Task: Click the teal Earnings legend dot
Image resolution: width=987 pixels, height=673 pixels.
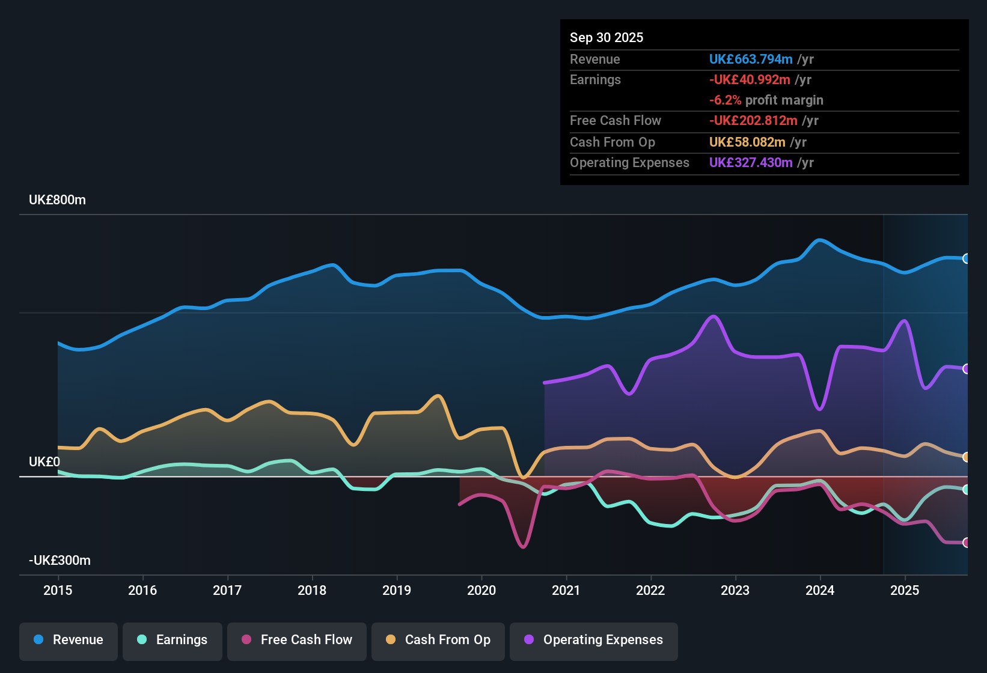Action: coord(142,640)
